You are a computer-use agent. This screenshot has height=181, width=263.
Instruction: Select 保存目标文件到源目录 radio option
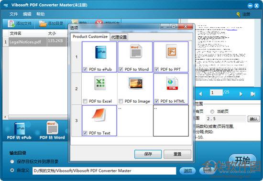[x=12, y=161]
